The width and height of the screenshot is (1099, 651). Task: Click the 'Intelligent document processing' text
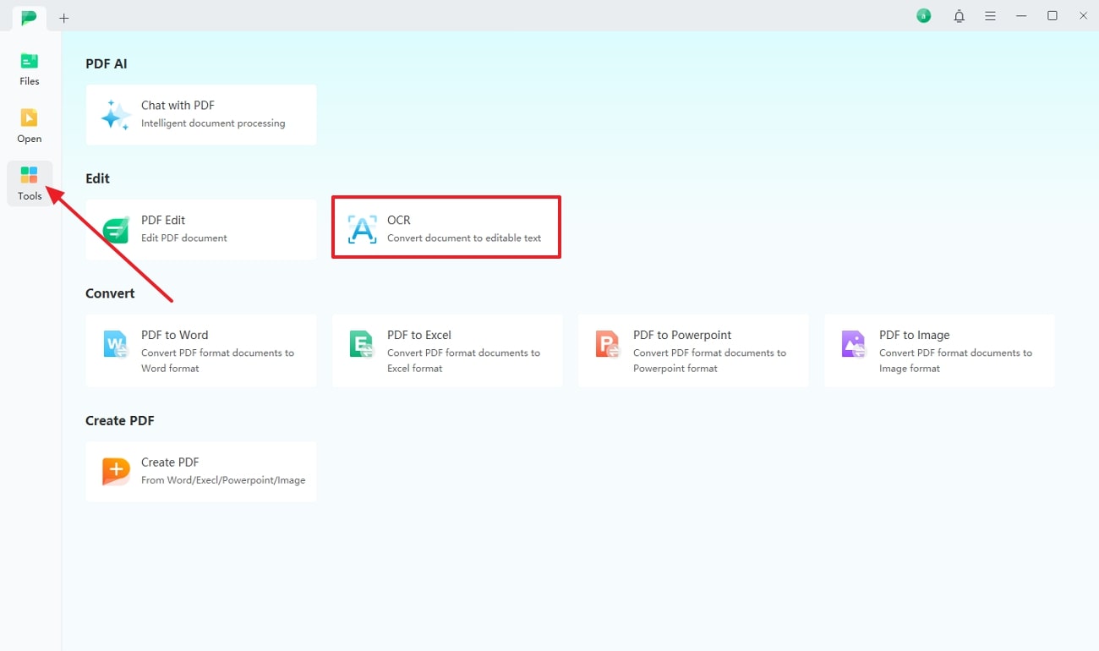pos(213,123)
